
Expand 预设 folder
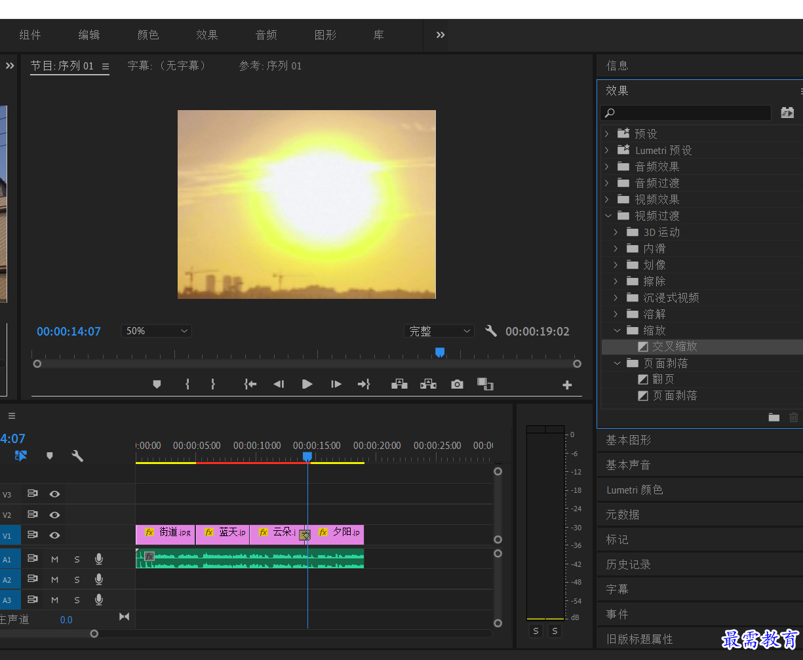[x=607, y=134]
